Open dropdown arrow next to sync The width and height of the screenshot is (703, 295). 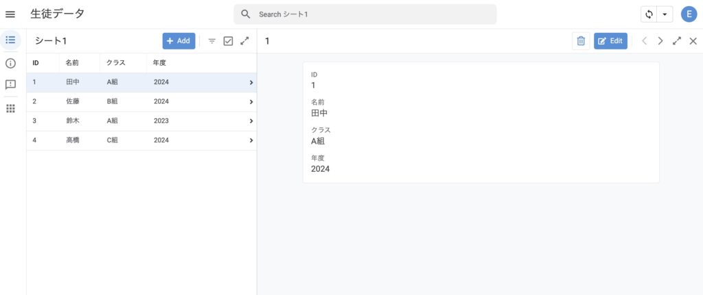point(665,14)
